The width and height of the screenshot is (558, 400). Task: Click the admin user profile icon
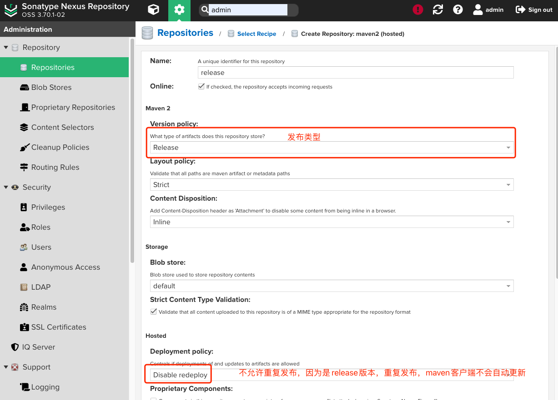point(478,10)
